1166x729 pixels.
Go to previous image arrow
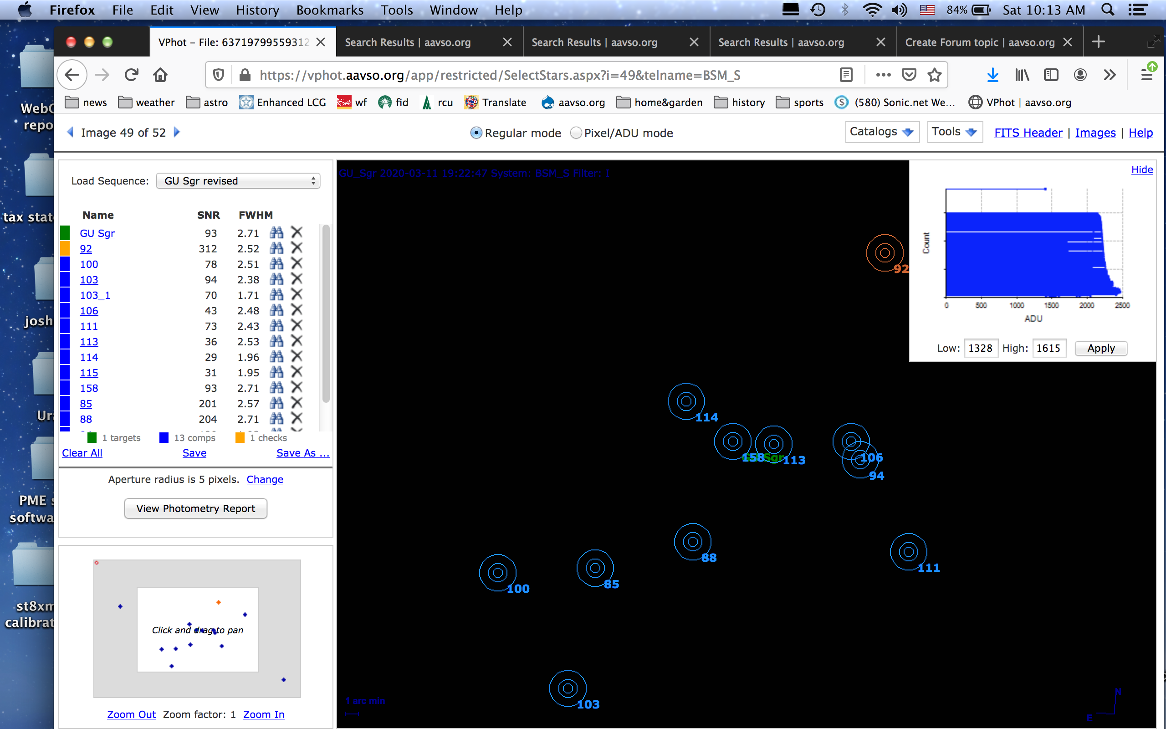tap(70, 132)
